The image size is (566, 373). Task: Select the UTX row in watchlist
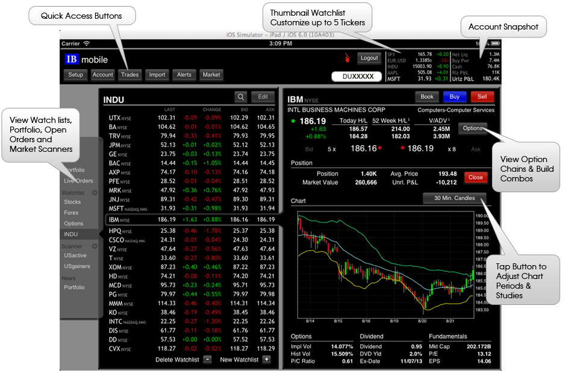point(191,118)
